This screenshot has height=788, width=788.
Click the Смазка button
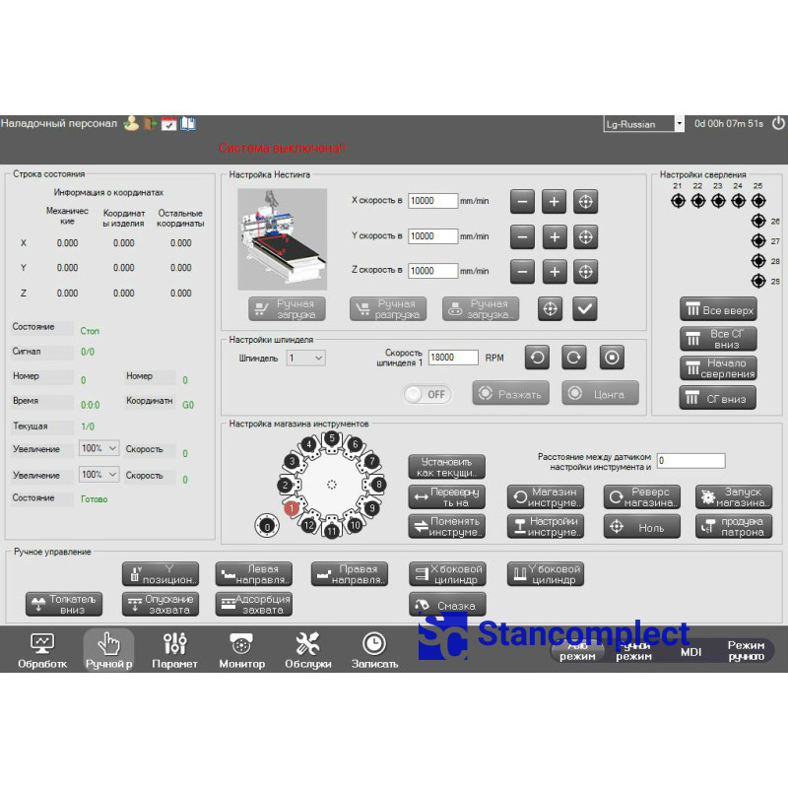447,606
